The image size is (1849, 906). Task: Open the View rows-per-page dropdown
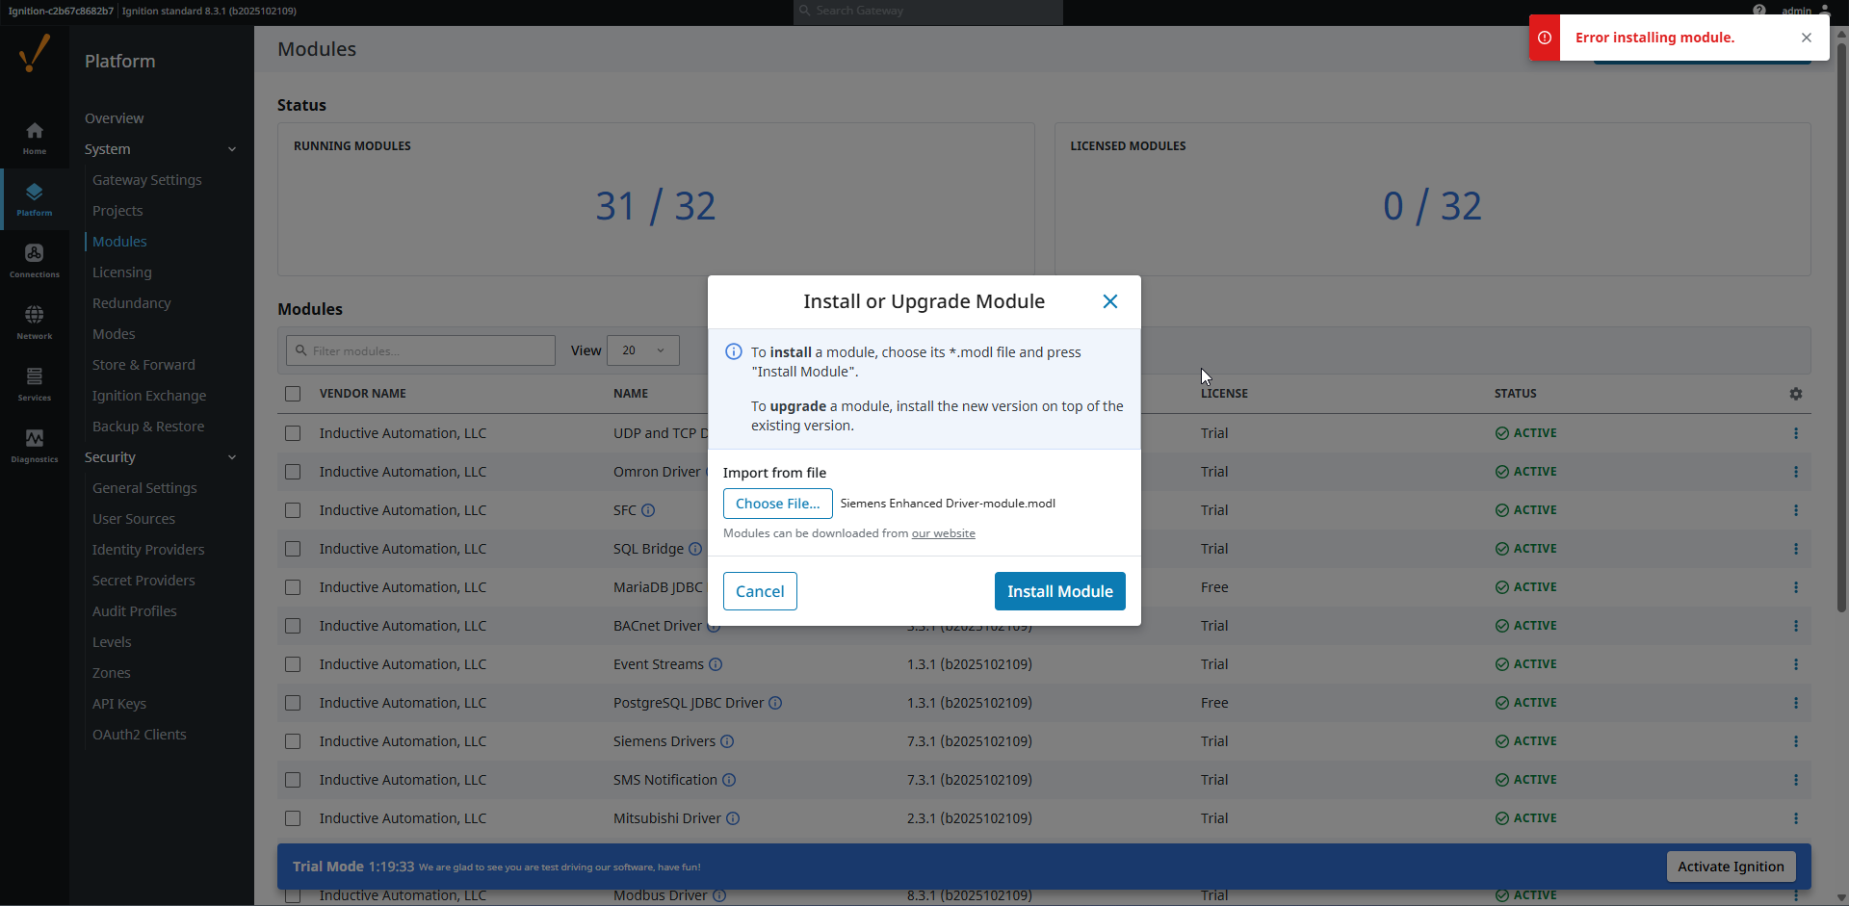click(643, 350)
